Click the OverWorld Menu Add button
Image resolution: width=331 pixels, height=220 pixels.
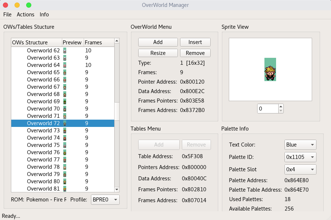[x=158, y=42]
